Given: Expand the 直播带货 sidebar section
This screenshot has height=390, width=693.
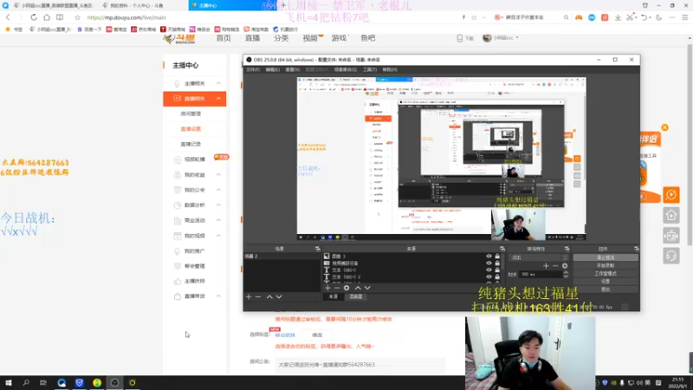Looking at the screenshot, I should click(218, 296).
